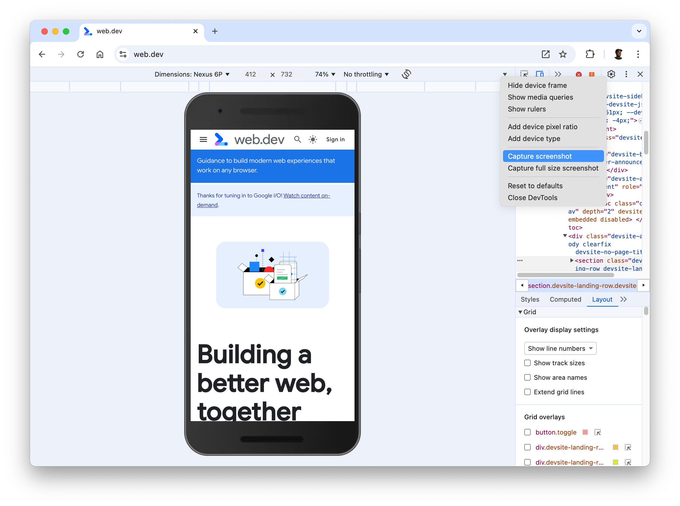Click the device toolbar responsive mode icon
Viewport: 680px width, 506px height.
[540, 74]
